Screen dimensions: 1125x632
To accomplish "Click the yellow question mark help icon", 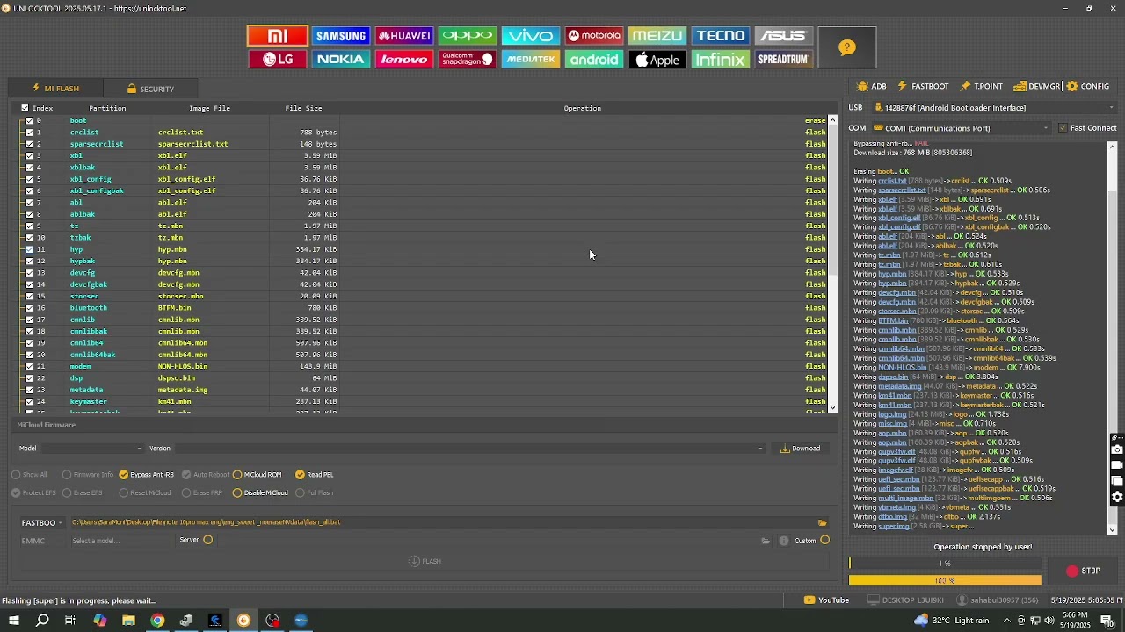I will 847,47.
